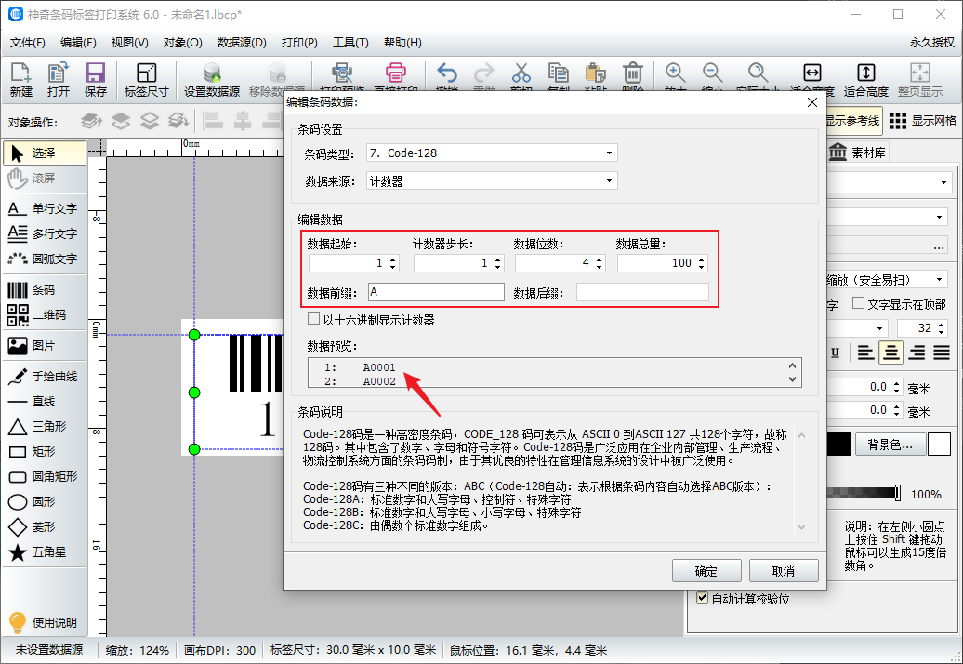Expand the 条码类型 Code-128 dropdown
This screenshot has width=963, height=664.
click(609, 153)
